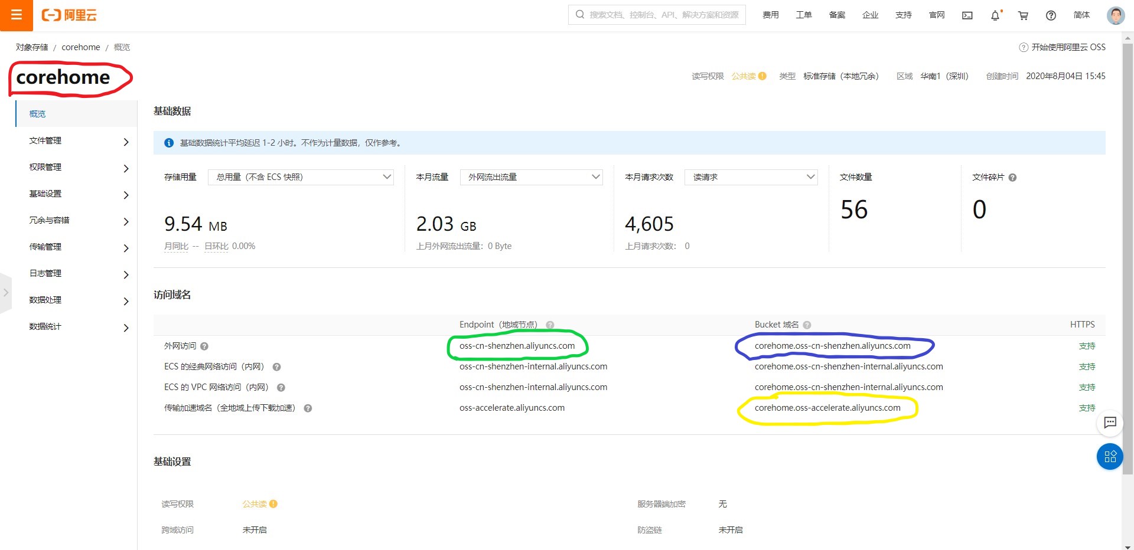Click the Aliyun logo

69,15
